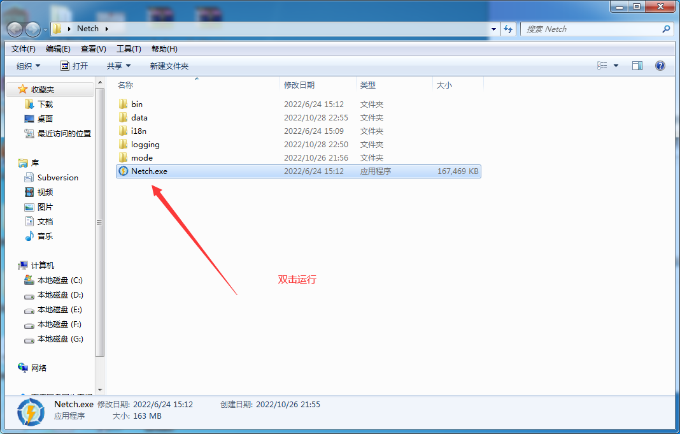Open the 工具(T) menu

click(x=129, y=48)
